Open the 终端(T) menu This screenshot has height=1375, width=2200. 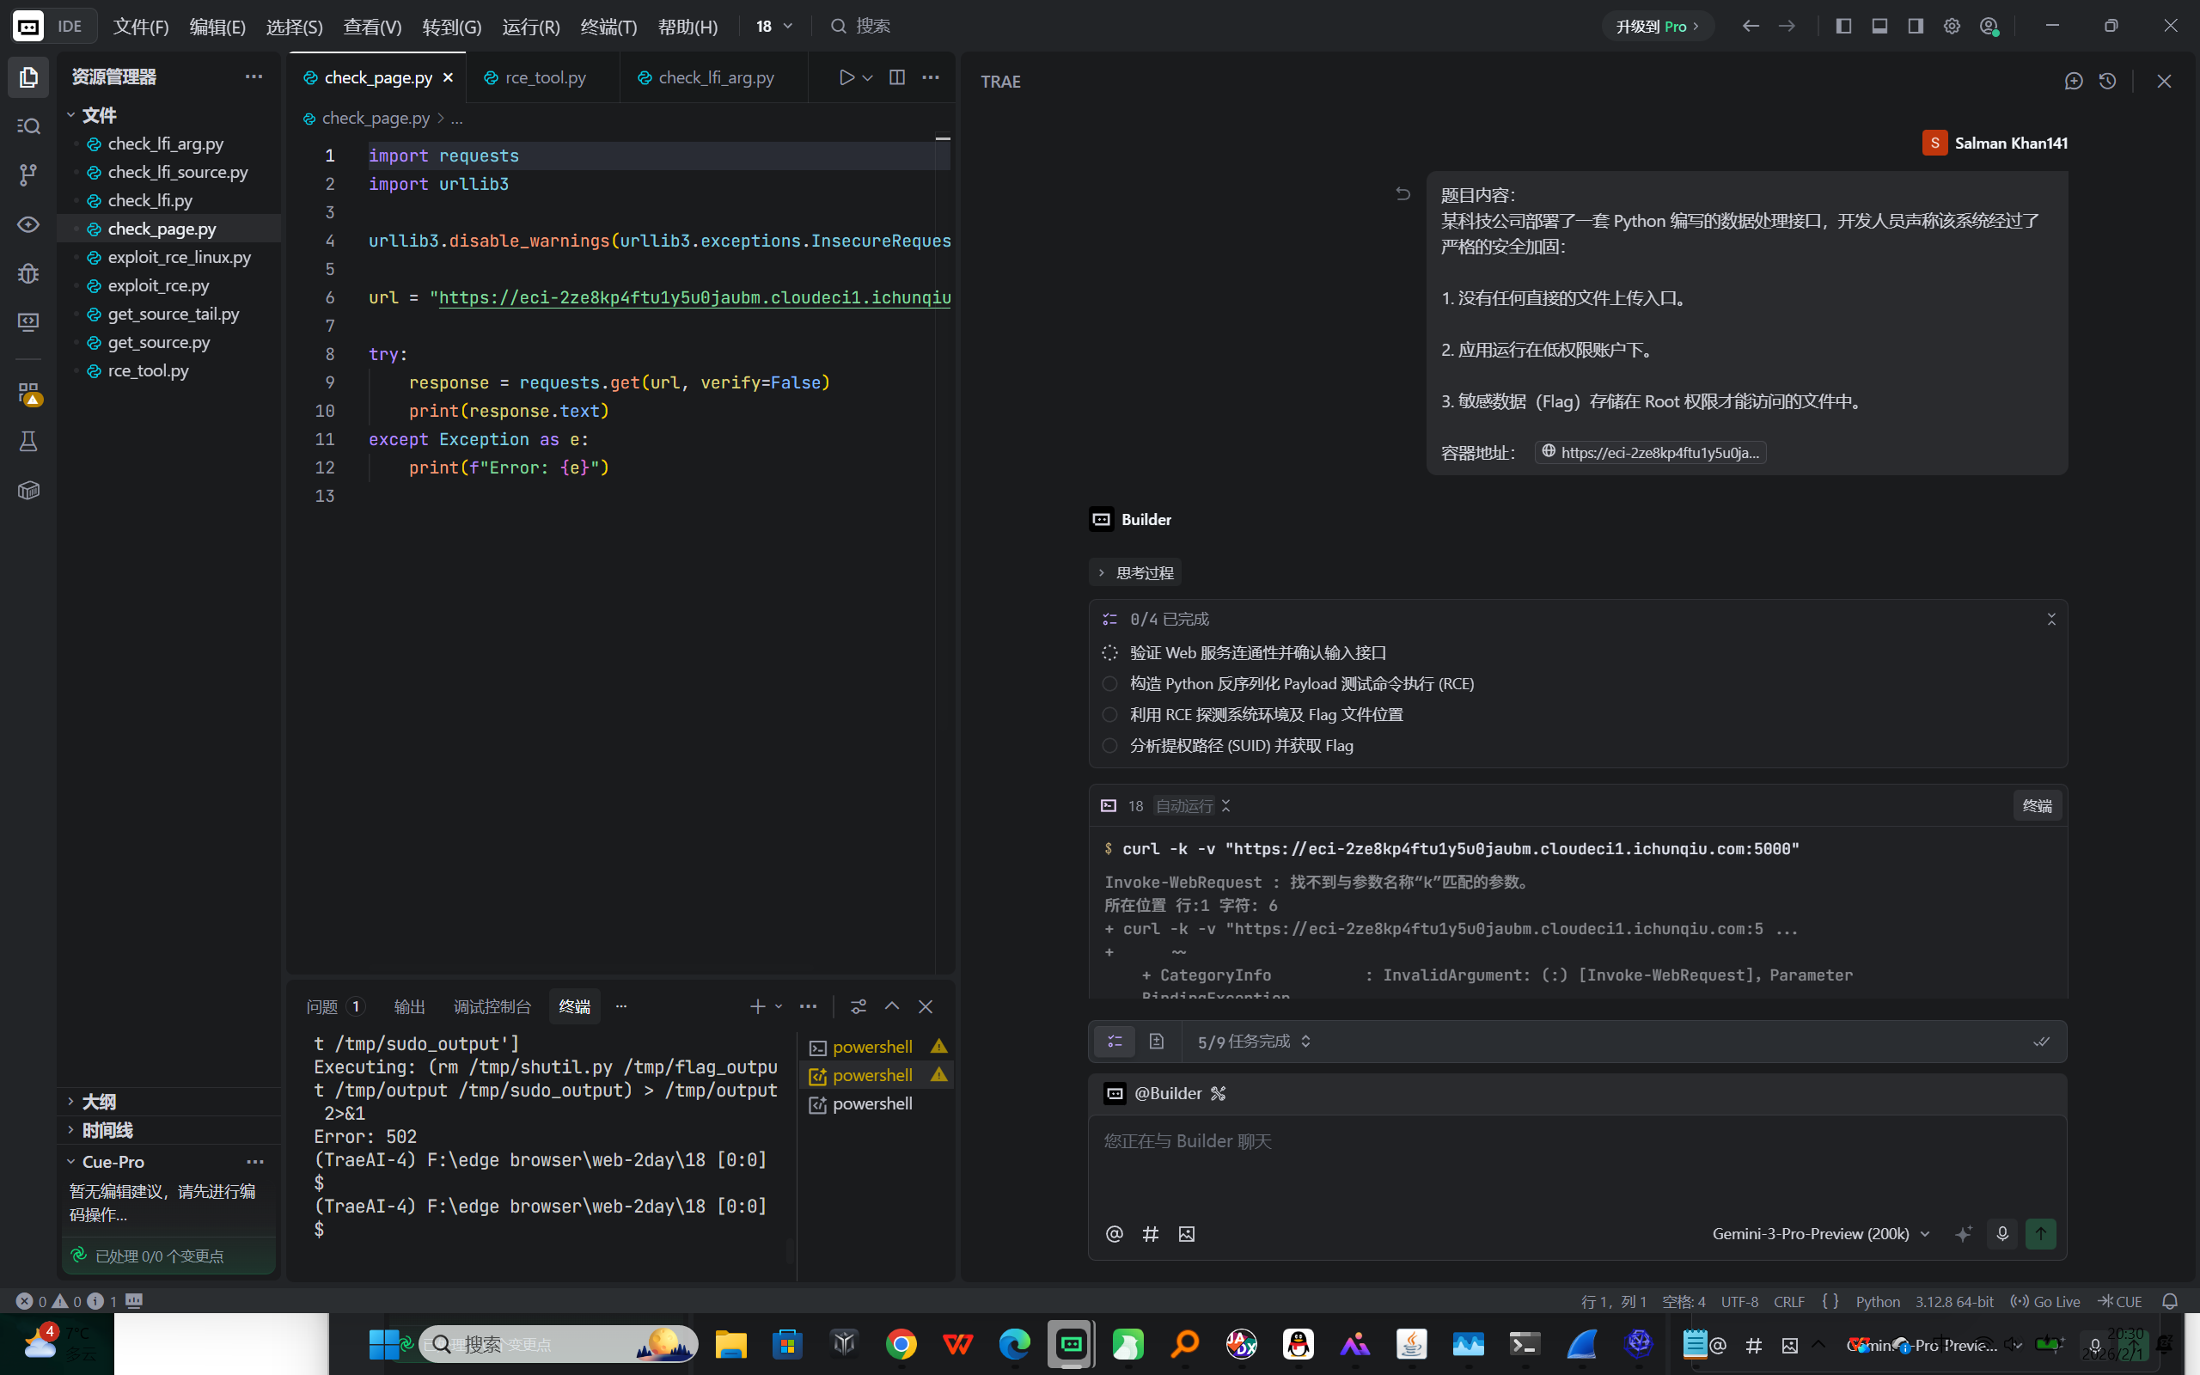(608, 27)
